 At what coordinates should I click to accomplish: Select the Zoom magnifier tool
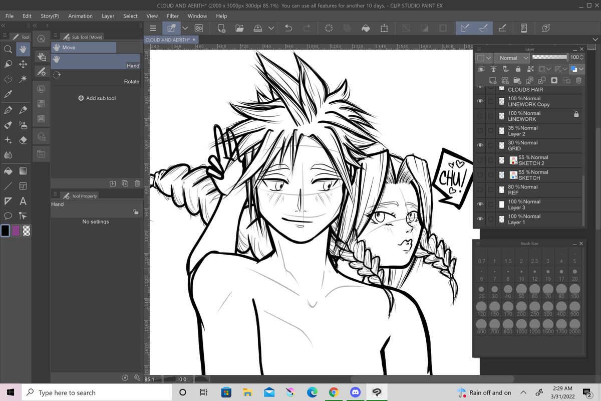(x=8, y=49)
